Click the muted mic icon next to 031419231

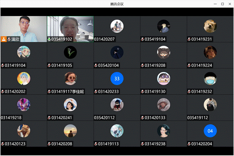pyautogui.click(x=189, y=39)
